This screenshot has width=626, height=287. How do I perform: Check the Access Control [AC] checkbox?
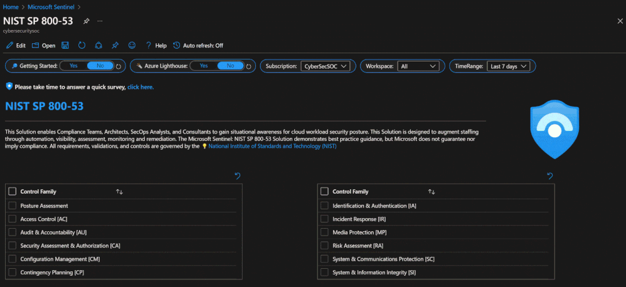tap(13, 219)
